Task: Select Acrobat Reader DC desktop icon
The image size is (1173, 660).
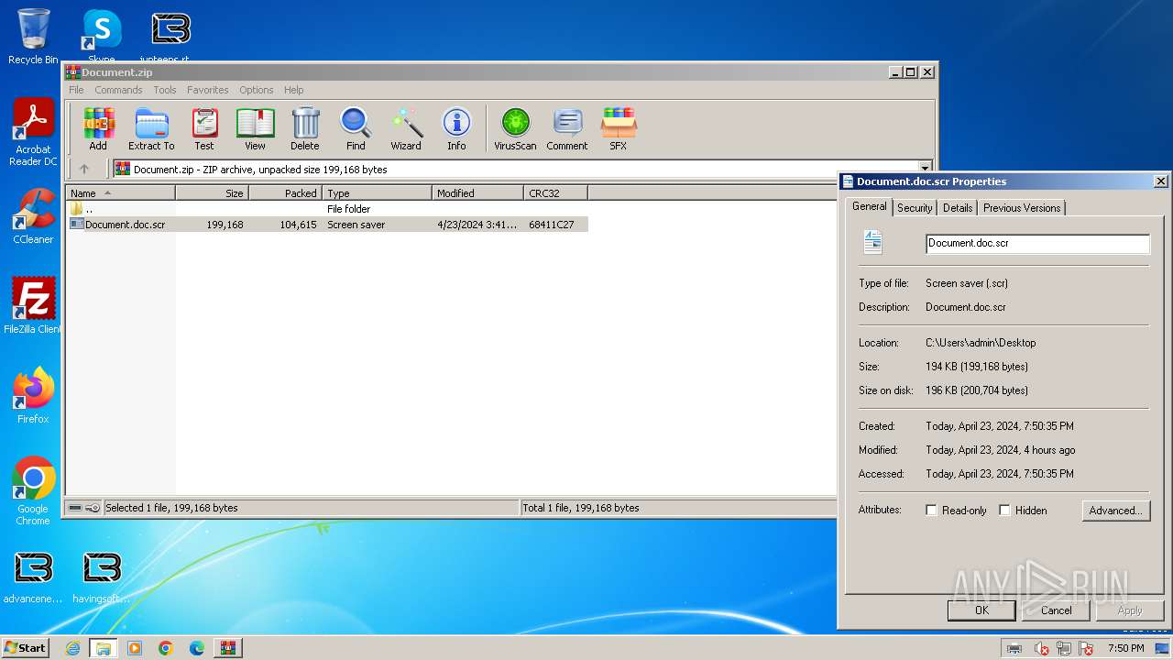Action: coord(33,132)
